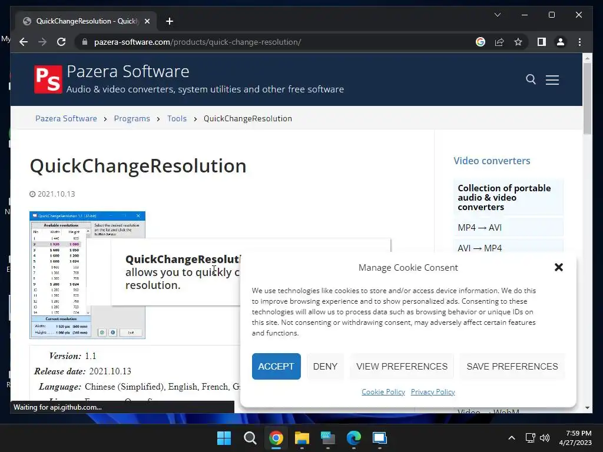Screen dimensions: 603x452
Task: Click Chrome icon in taskbar
Action: 276,438
